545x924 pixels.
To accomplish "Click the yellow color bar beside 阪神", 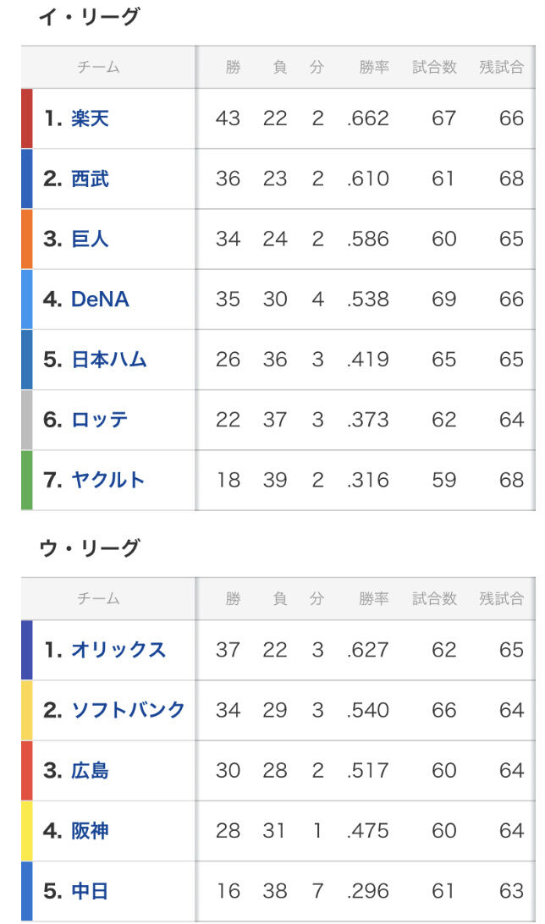I will tap(26, 830).
